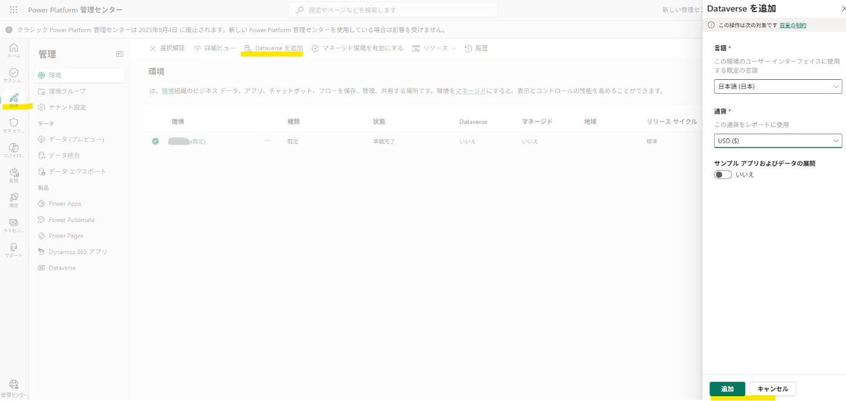846x401 pixels.
Task: Open the 通貨 dropdown
Action: tap(778, 141)
